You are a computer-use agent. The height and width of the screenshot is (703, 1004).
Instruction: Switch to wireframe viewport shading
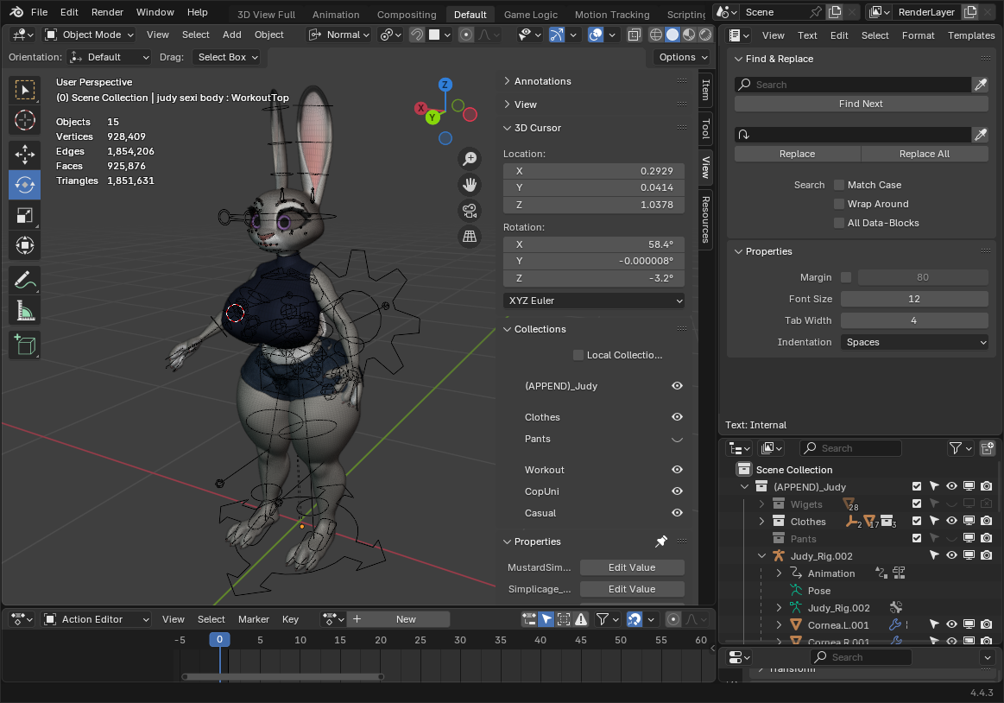coord(656,35)
